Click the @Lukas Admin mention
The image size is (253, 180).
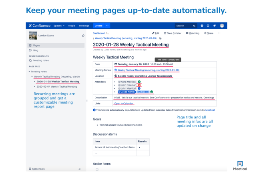click(x=127, y=92)
